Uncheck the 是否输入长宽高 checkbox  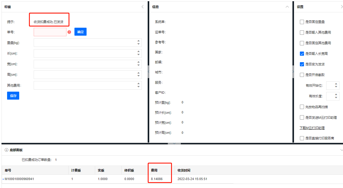(x=302, y=54)
